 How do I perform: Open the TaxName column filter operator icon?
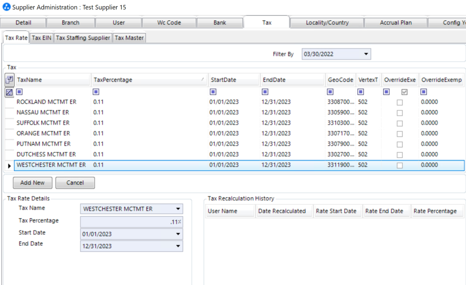pyautogui.click(x=19, y=92)
